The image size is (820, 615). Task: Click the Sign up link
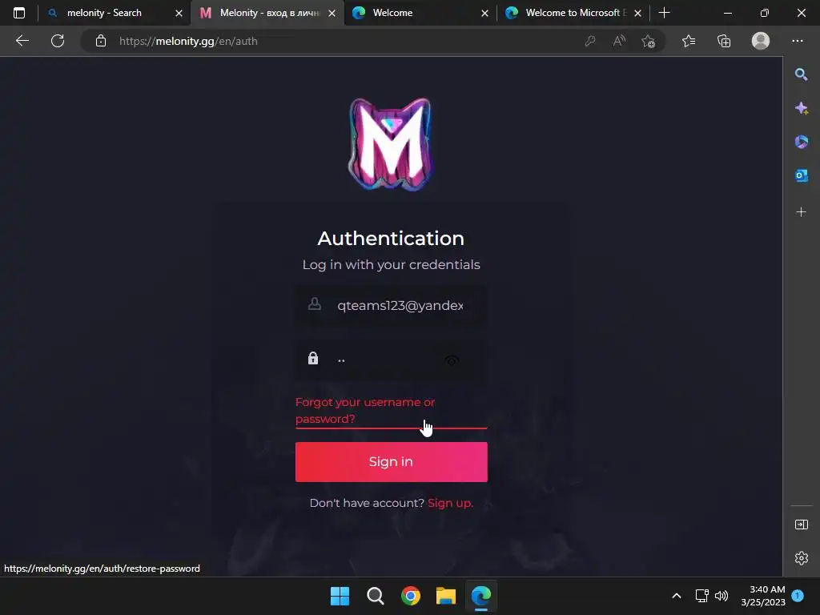[x=450, y=503]
